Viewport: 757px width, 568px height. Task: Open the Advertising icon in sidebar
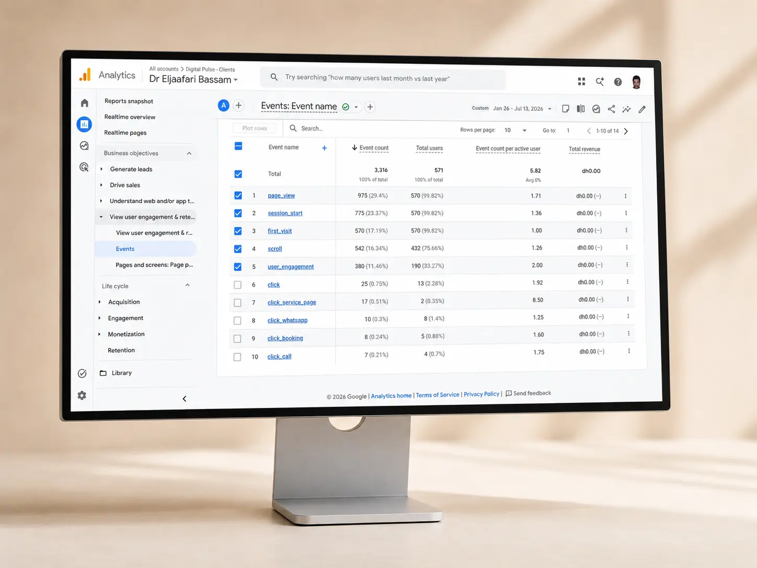click(x=84, y=167)
